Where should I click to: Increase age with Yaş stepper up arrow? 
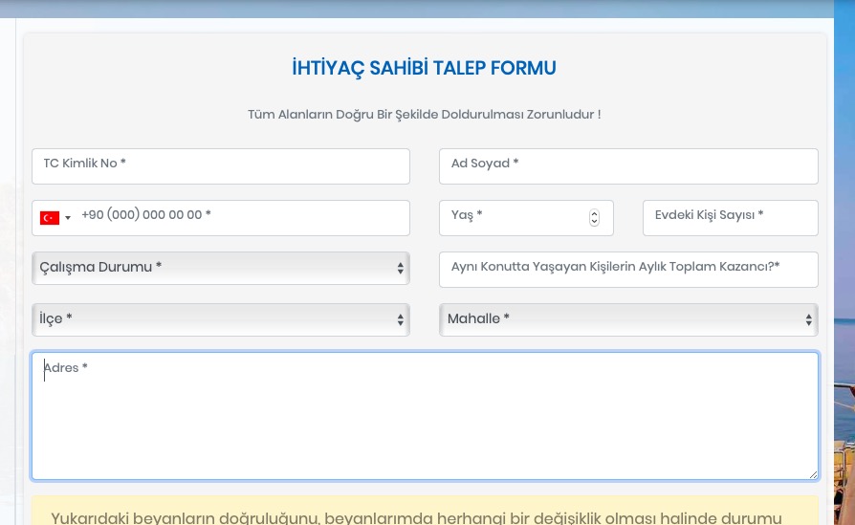coord(594,213)
